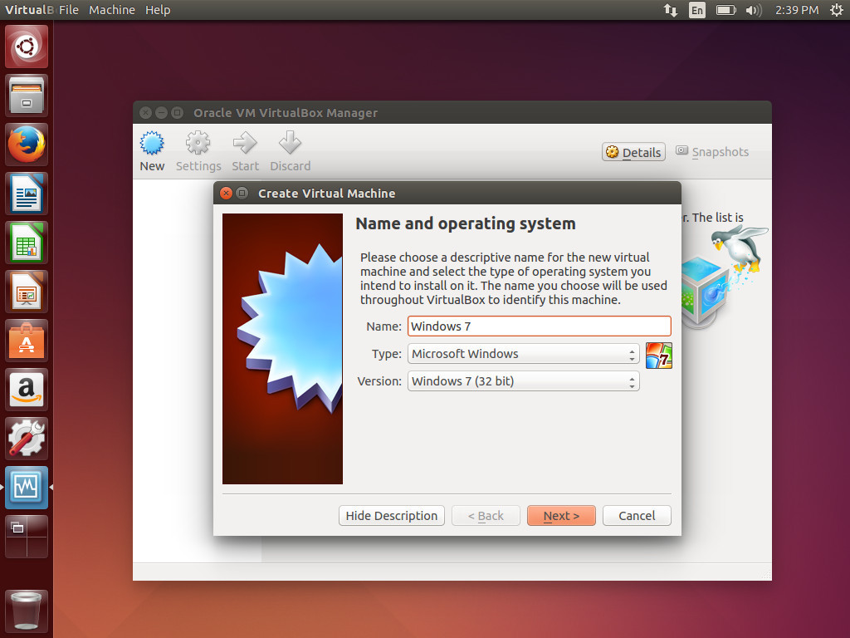
Task: Open the Amazon launcher icon
Action: 27,390
